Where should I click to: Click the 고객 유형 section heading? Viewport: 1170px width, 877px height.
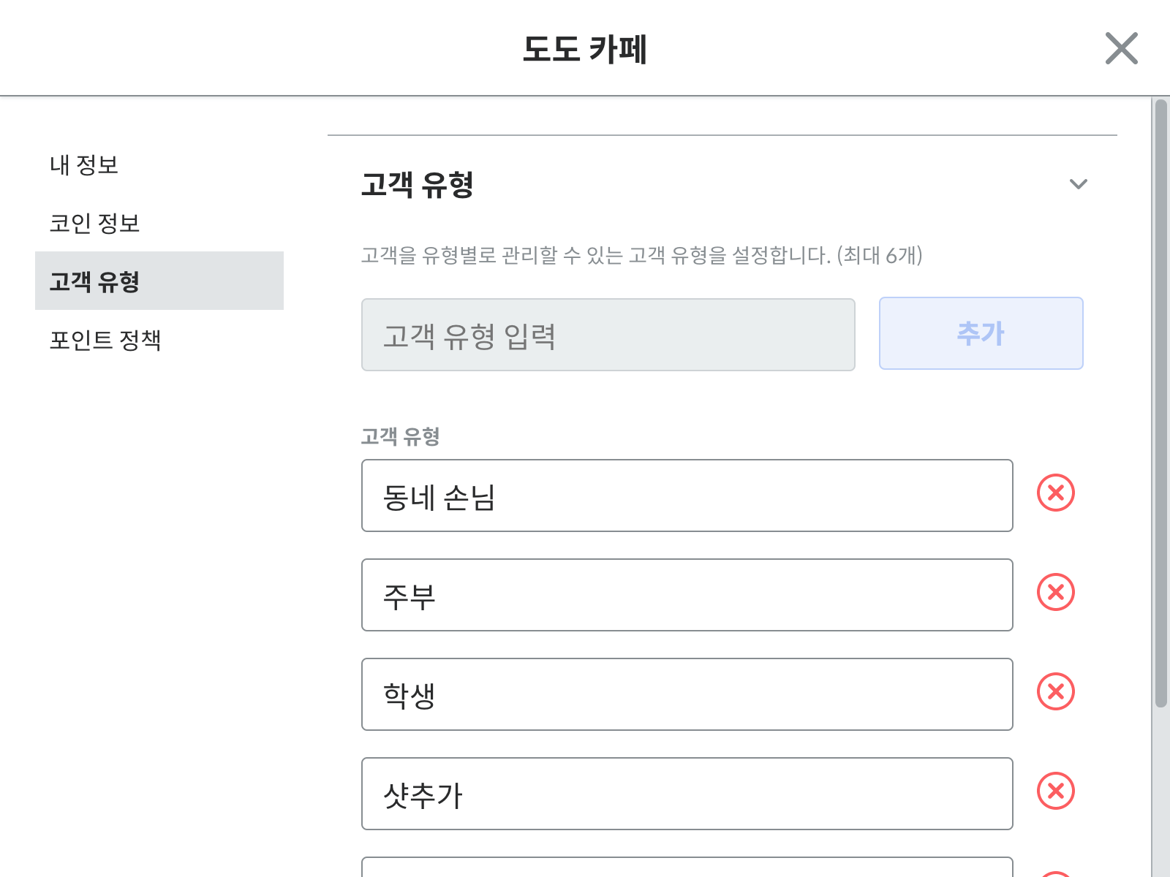(418, 184)
